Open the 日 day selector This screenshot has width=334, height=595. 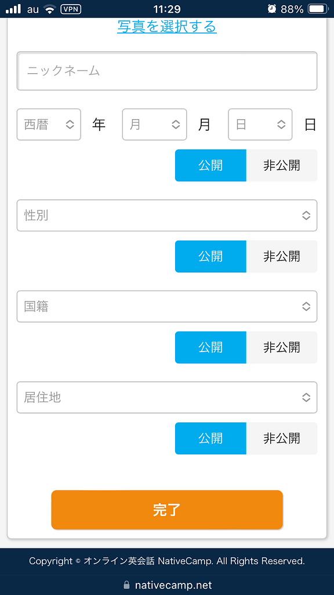tap(260, 124)
